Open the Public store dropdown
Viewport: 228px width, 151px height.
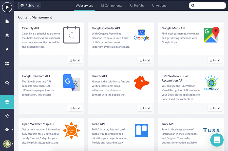coord(30,6)
